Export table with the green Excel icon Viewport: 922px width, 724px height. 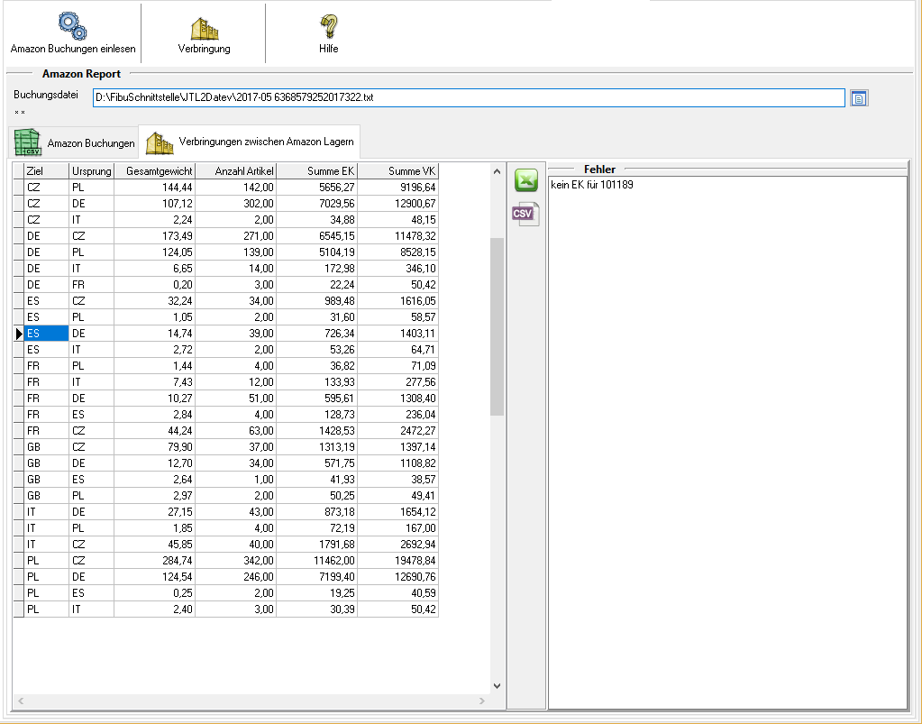(x=525, y=180)
